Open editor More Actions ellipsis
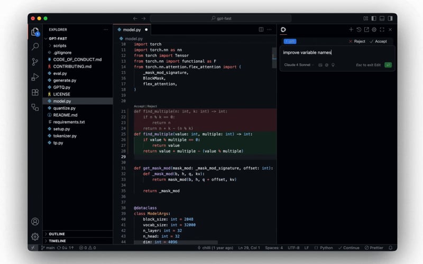The image size is (423, 264). 269,30
